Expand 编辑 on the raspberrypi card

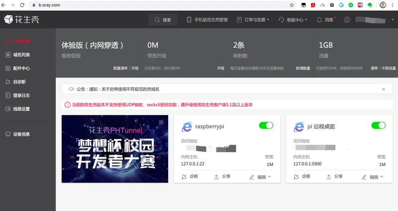point(260,177)
